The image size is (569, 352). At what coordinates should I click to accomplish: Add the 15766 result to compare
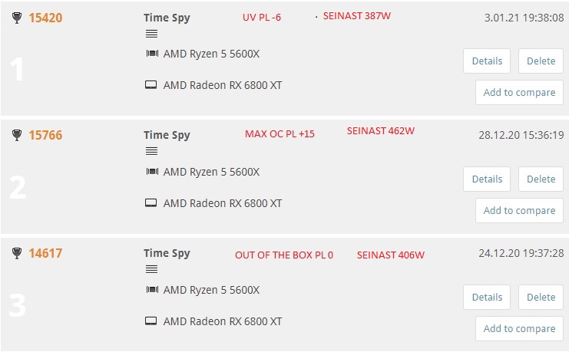click(519, 210)
